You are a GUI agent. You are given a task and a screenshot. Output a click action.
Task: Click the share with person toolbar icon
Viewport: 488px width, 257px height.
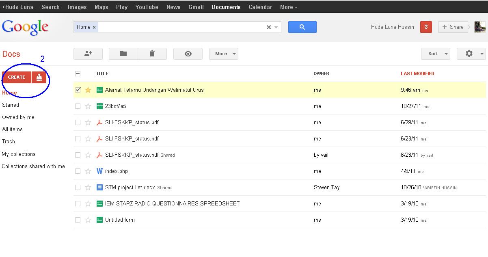pos(88,53)
